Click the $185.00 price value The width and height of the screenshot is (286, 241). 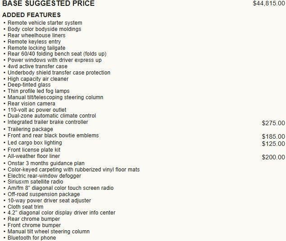273,136
